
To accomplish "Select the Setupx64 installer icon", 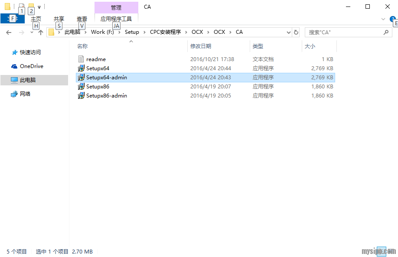I will [x=81, y=68].
